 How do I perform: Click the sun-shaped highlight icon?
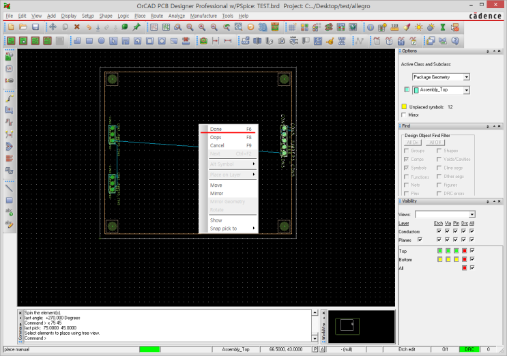point(419,27)
